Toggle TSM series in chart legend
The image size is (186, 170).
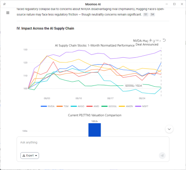click(x=62, y=106)
